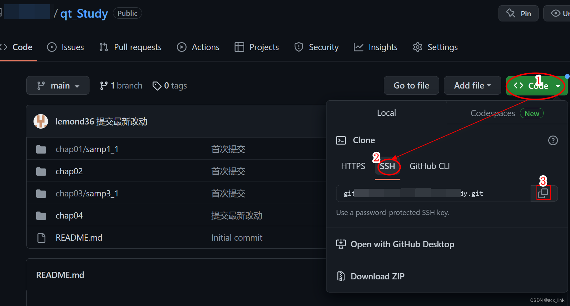Open the README.md file
Screen dimensions: 570x306
tap(79, 238)
